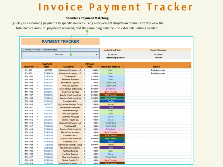Viewport: 223px width, 167px height.
Task: Select amount 484.00 in INV-1011 row
Action: (91, 107)
